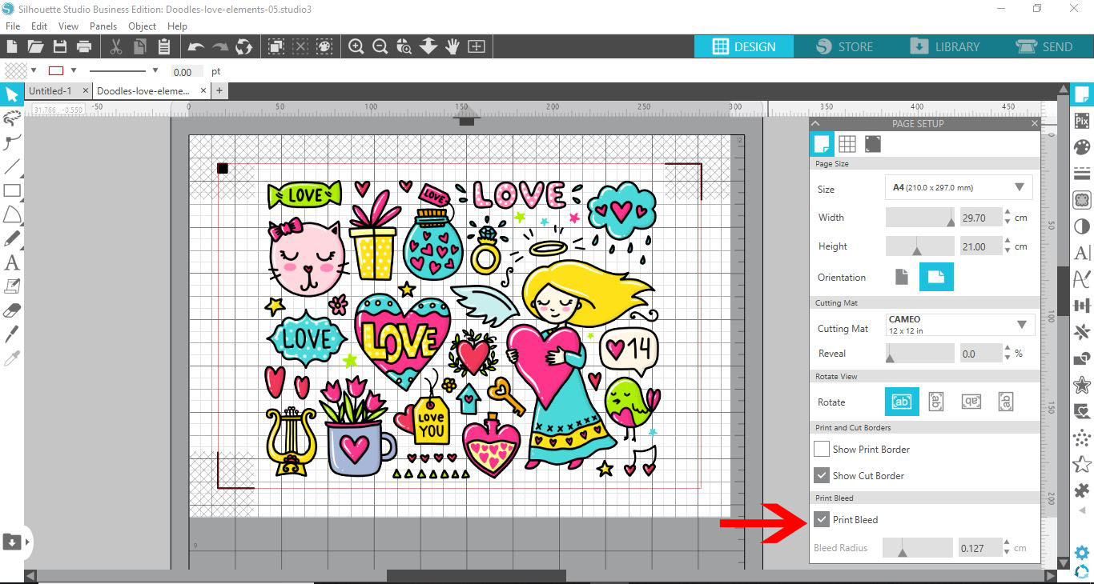Select the Eraser tool
Screen dimensions: 1094x584
[x=12, y=309]
